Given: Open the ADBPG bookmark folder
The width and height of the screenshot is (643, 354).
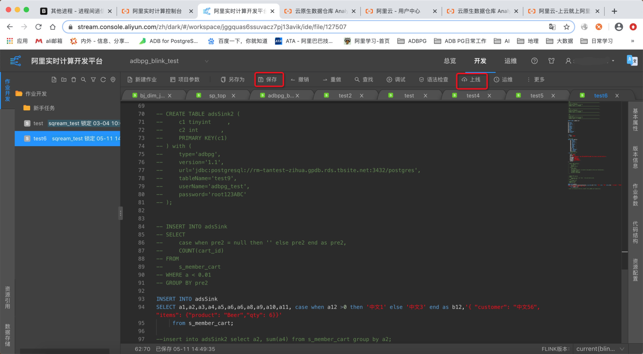Looking at the screenshot, I should 412,41.
